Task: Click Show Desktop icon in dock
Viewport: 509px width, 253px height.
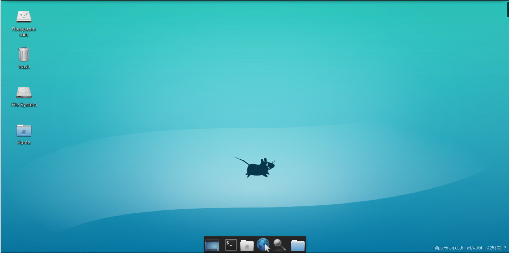Action: pyautogui.click(x=212, y=245)
